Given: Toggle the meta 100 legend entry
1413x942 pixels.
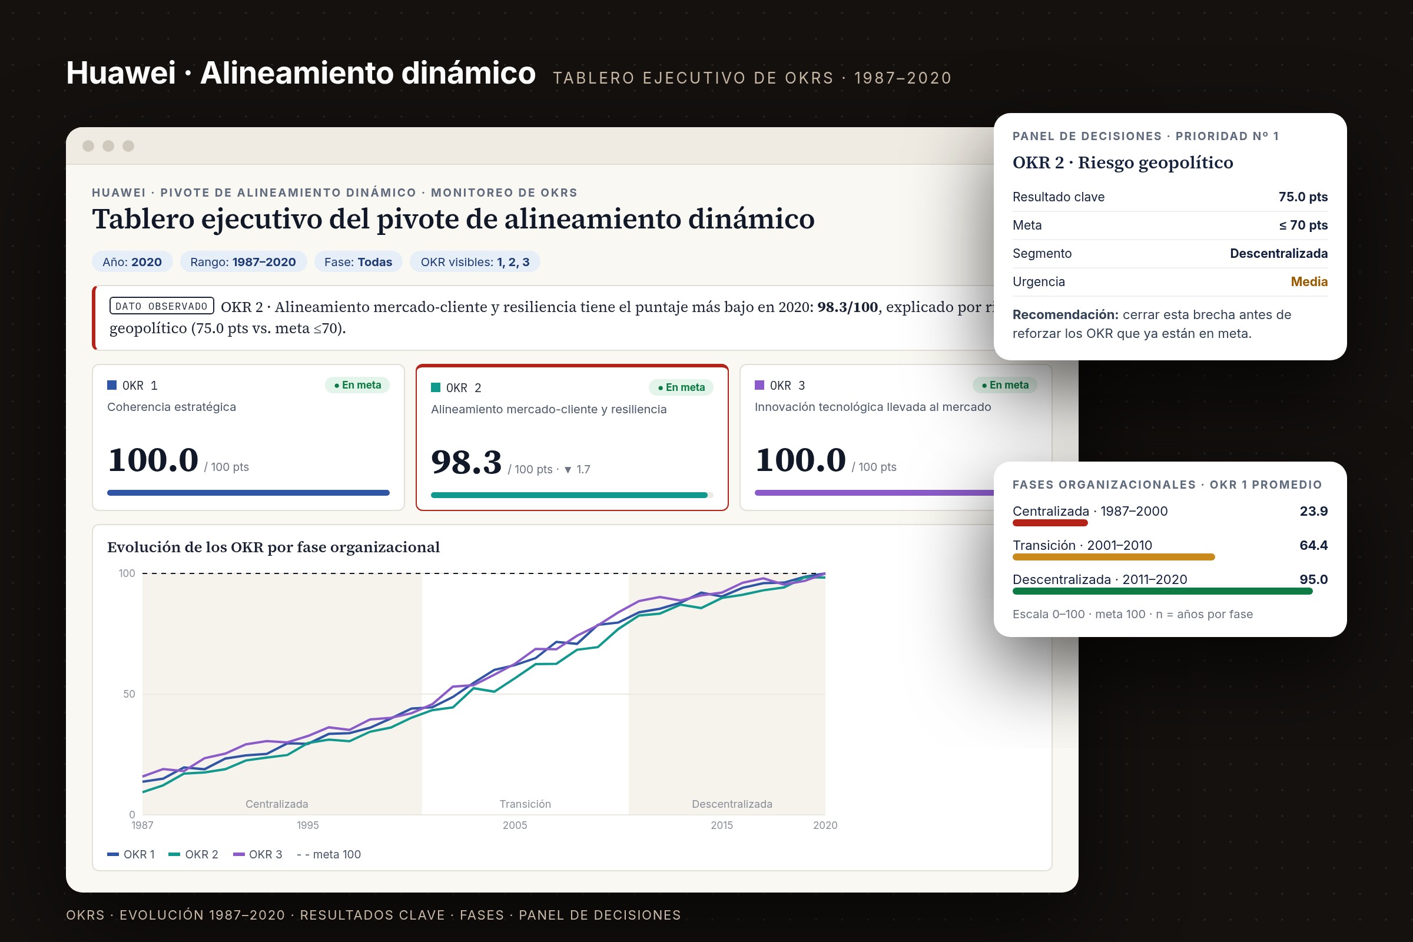Looking at the screenshot, I should click(329, 854).
